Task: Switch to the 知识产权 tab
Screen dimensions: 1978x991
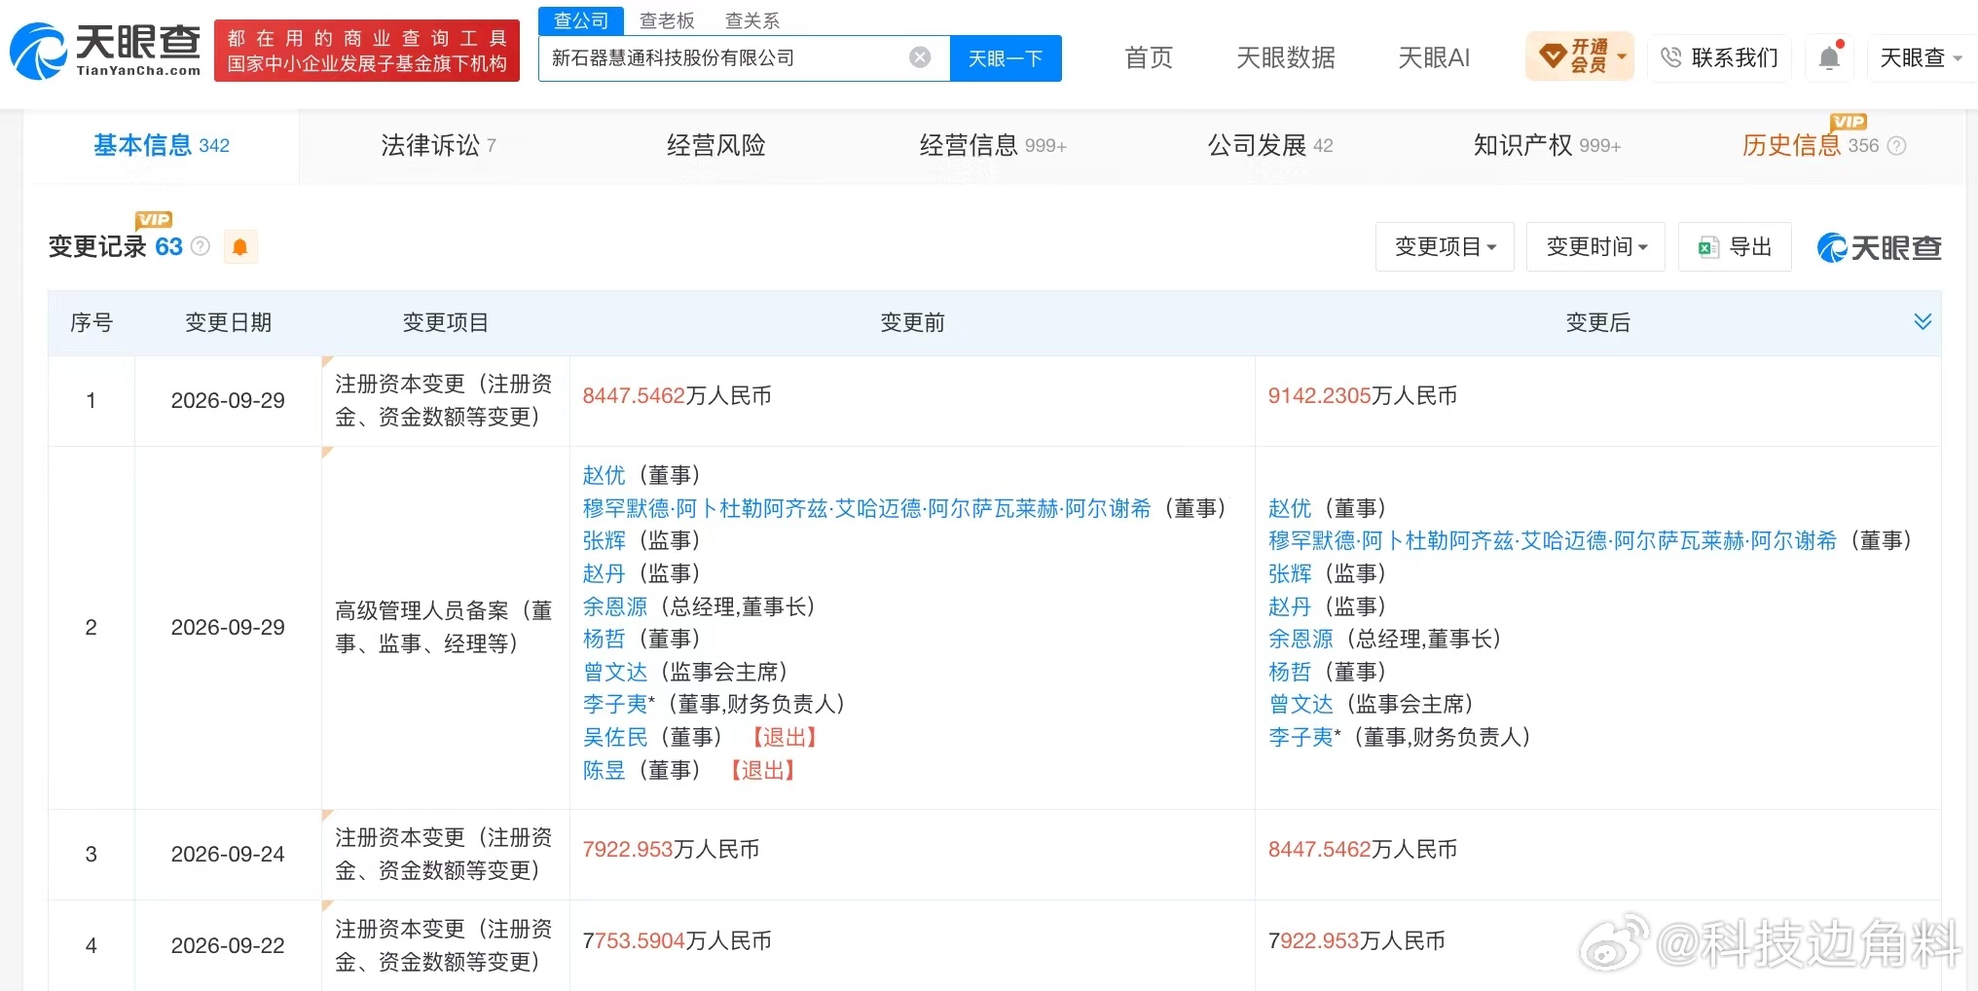Action: tap(1547, 146)
